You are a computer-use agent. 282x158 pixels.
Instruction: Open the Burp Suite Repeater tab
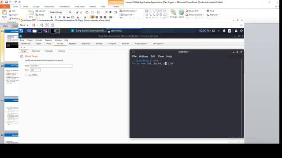(x=72, y=44)
